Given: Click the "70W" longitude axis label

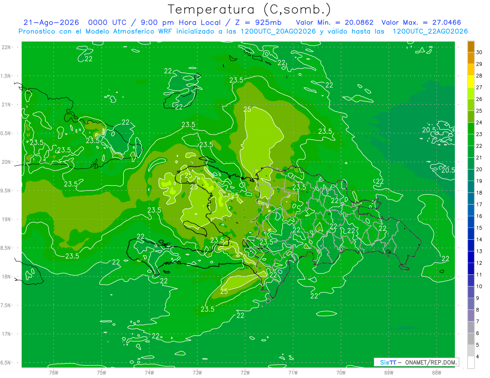Looking at the screenshot, I should click(341, 373).
